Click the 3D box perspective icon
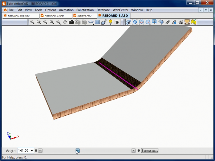Image resolution: width=215 pixels, height=161 pixels. coord(104,22)
